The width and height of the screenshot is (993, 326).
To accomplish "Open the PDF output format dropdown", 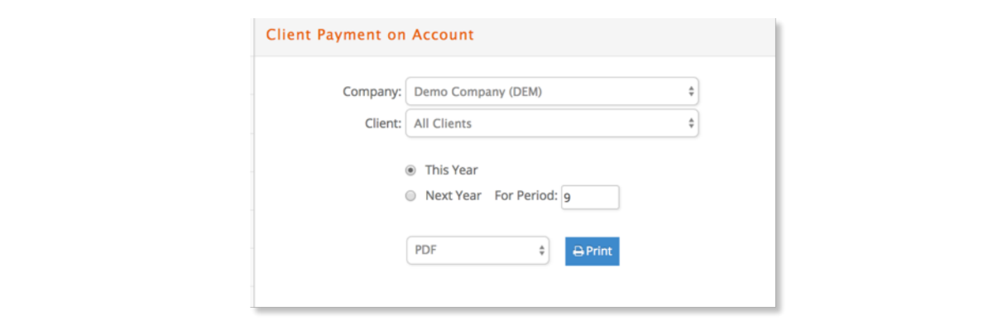I will click(477, 250).
